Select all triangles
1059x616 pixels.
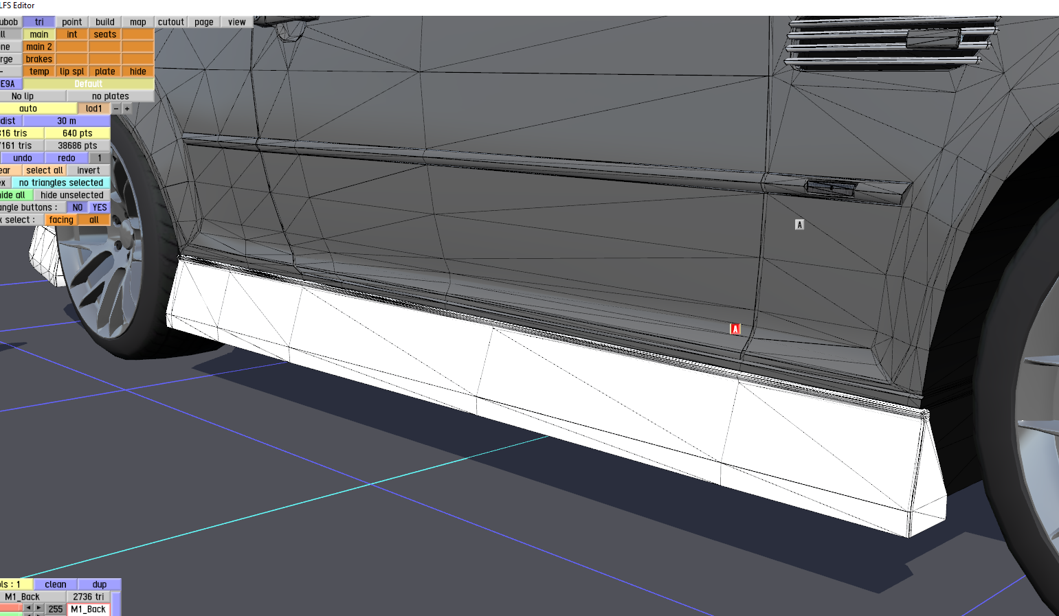45,170
